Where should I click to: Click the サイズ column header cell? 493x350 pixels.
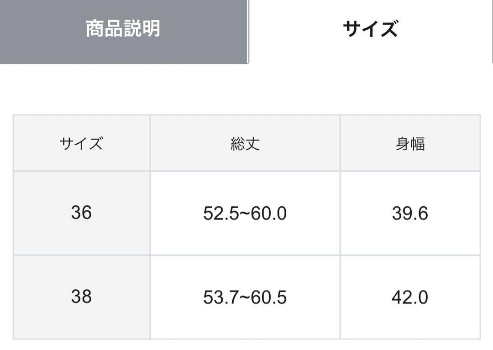81,143
